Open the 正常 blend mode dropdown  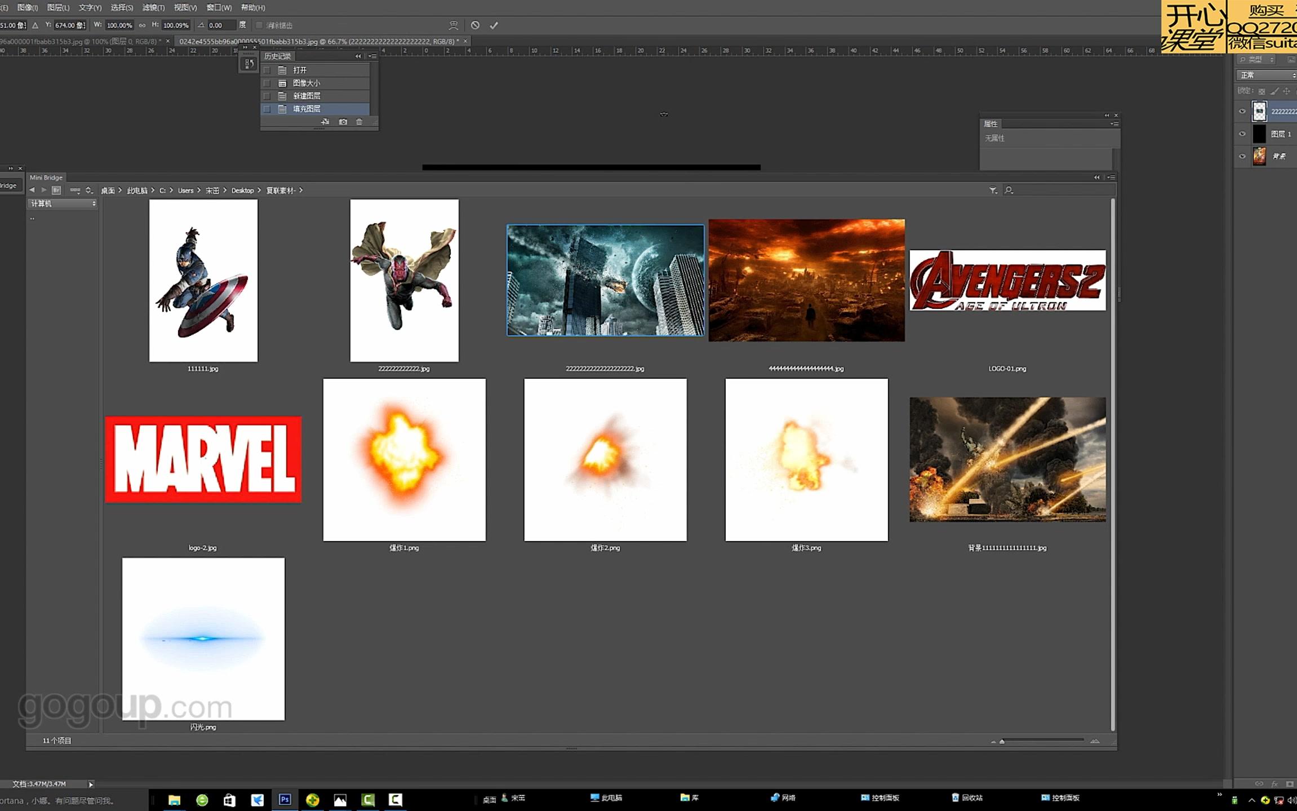click(x=1267, y=75)
